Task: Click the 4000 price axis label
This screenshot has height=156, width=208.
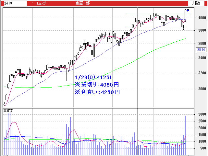Action: 202,18
